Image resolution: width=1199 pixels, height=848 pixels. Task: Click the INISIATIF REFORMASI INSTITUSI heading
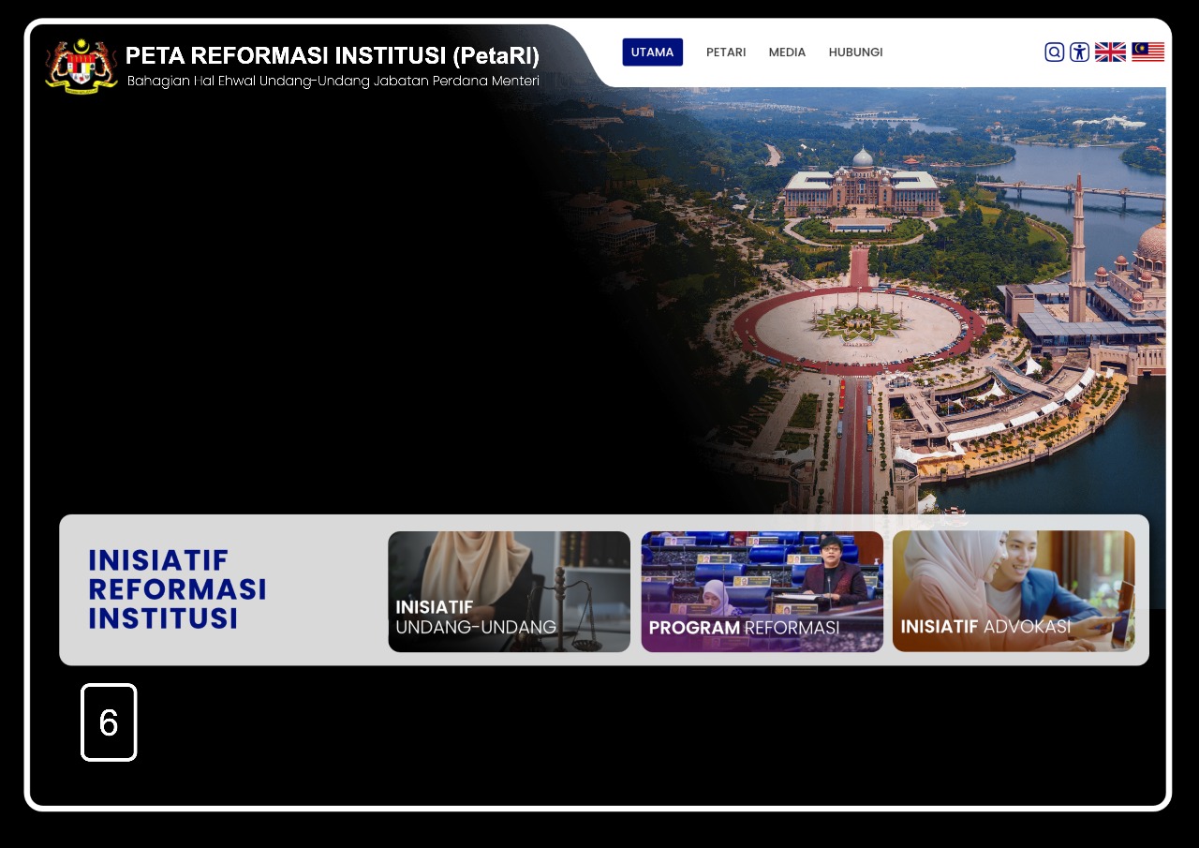point(177,589)
